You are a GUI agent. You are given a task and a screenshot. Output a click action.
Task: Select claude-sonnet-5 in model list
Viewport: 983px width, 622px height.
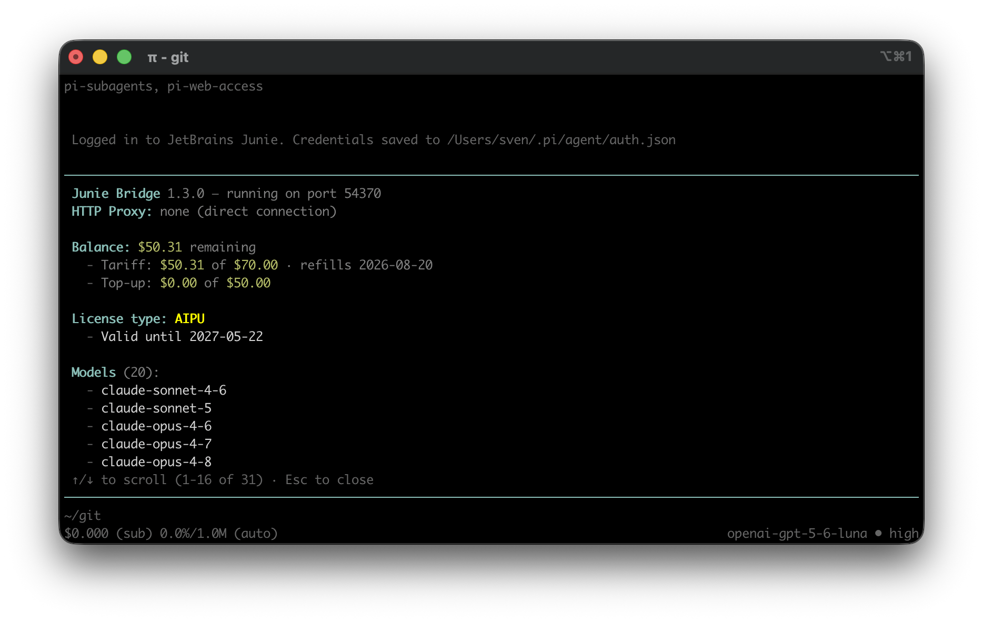(156, 408)
